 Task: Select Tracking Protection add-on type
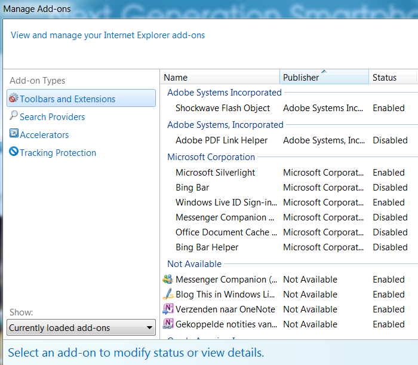point(58,153)
